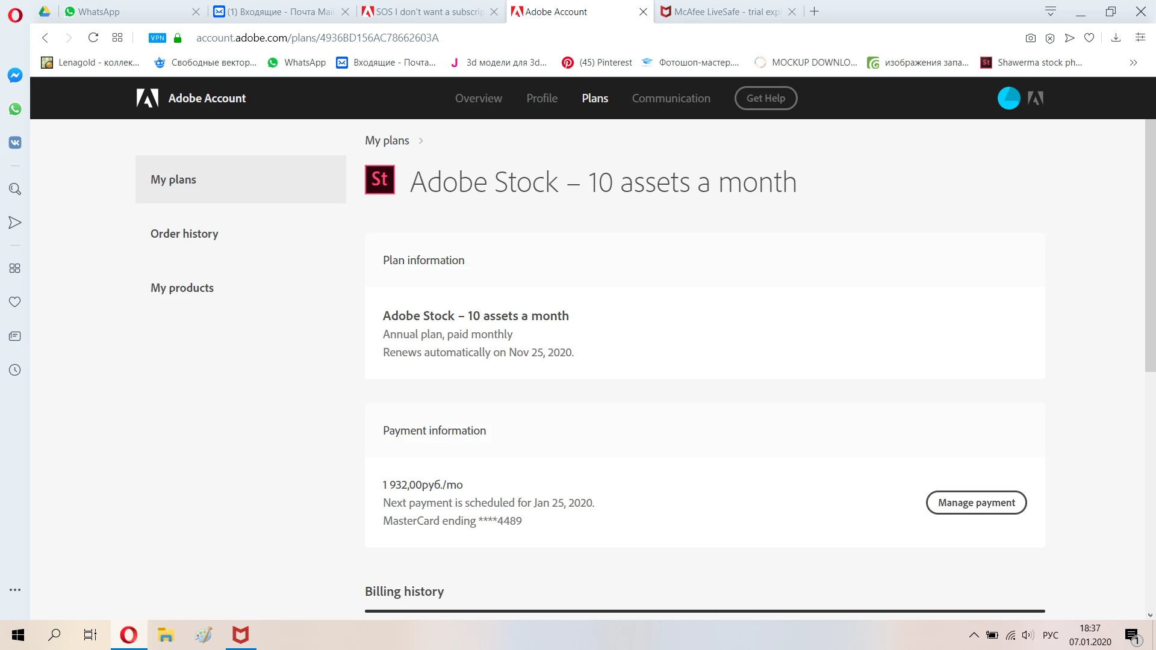
Task: Click the Manage payment button
Action: 976,503
